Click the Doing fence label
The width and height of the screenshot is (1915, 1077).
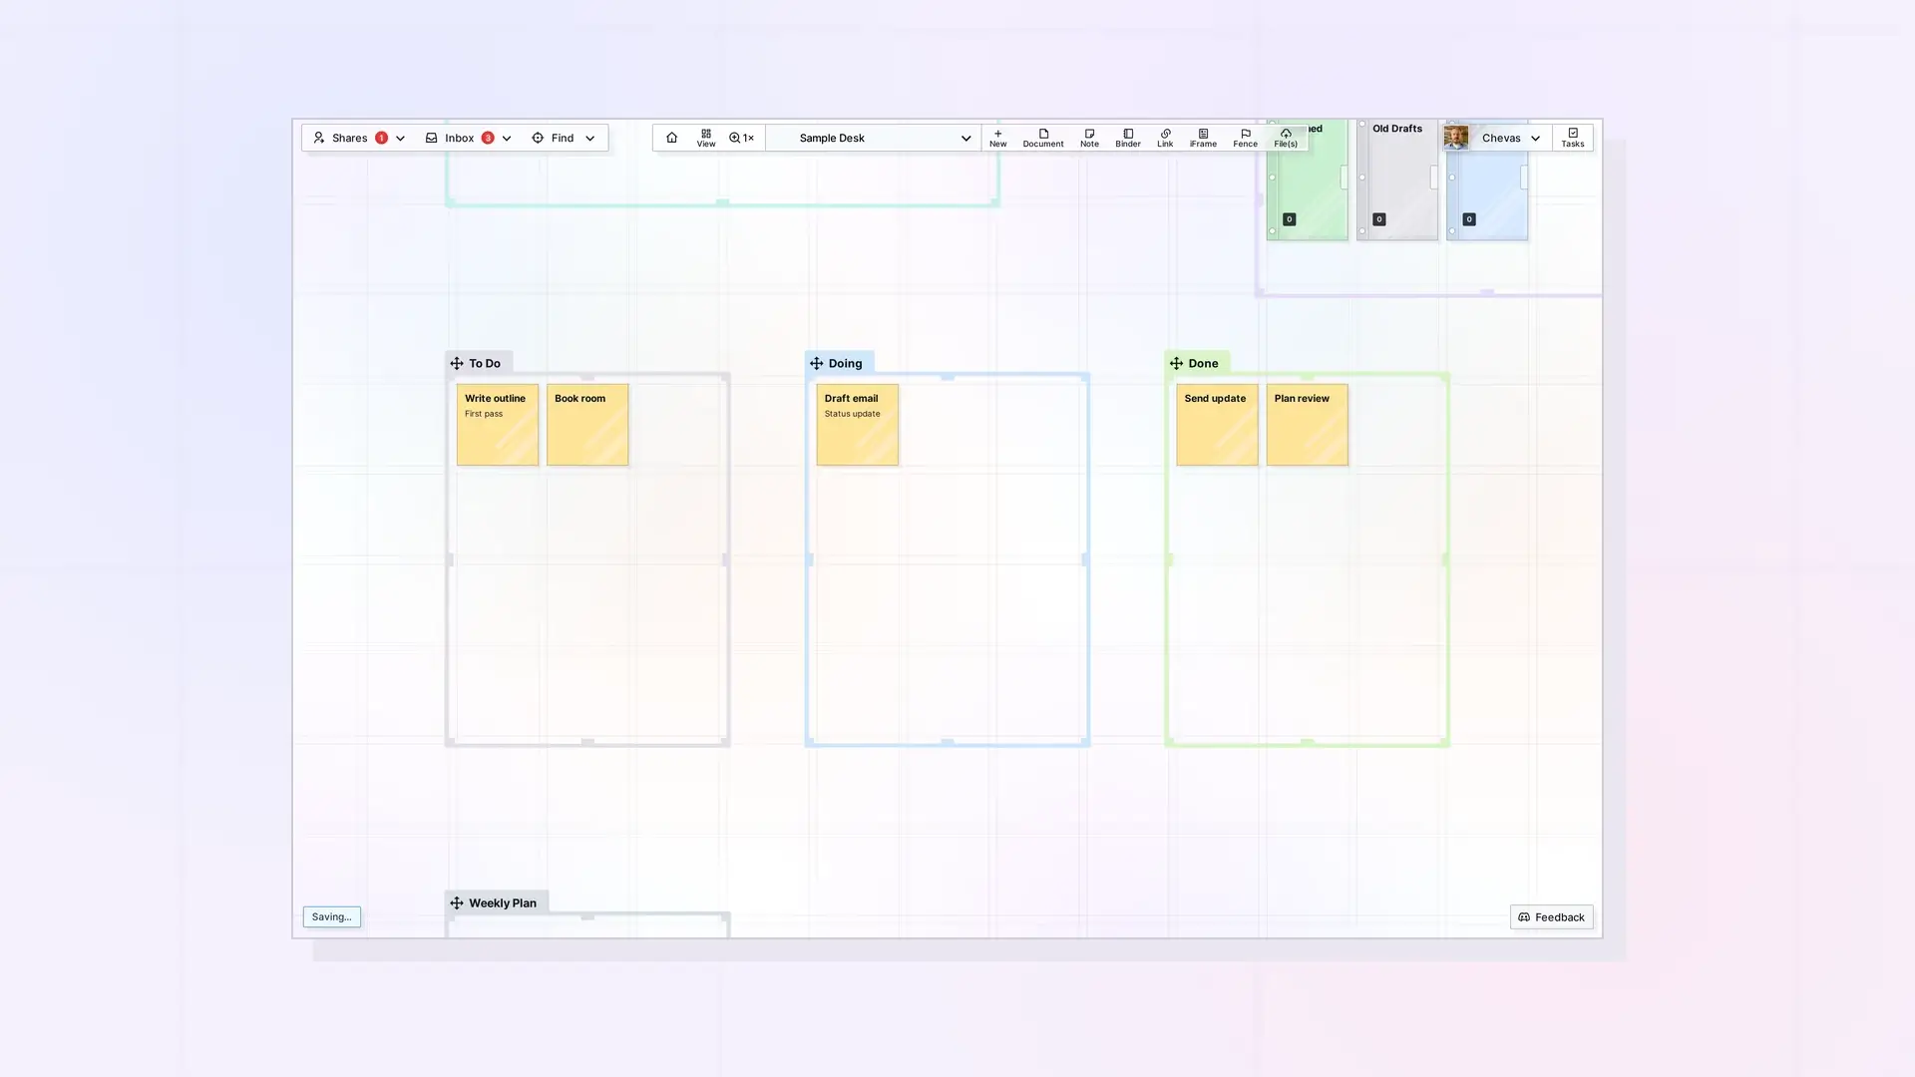(845, 363)
